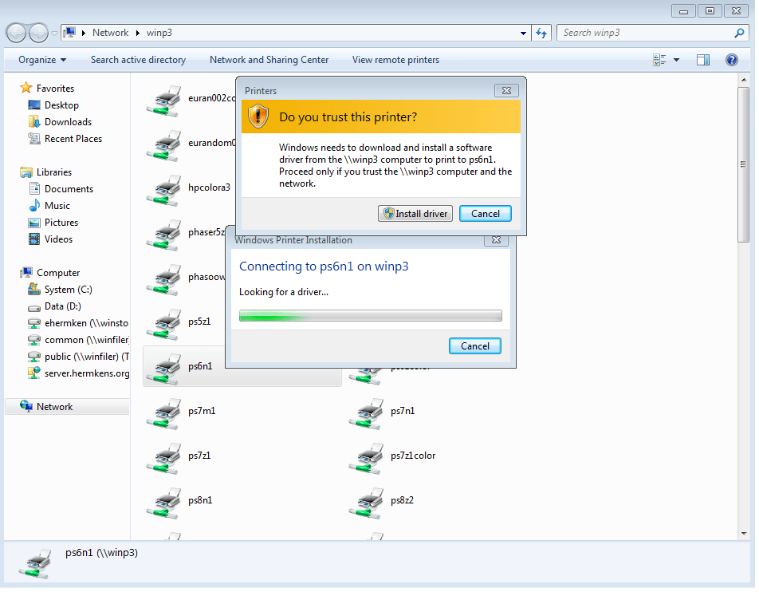Expand the arrow between Network and winp3
This screenshot has height=592, width=759.
137,33
